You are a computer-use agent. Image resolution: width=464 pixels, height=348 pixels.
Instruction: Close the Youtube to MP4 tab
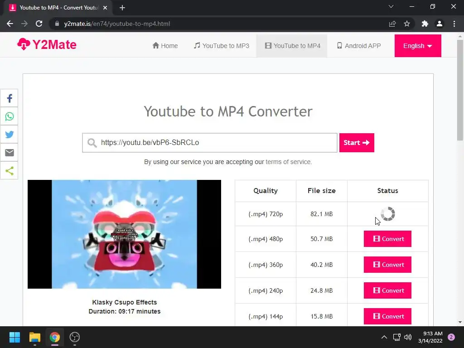point(105,8)
